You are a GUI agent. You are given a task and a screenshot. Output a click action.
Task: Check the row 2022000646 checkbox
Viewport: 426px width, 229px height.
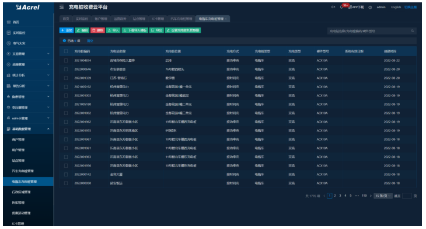[x=66, y=70]
